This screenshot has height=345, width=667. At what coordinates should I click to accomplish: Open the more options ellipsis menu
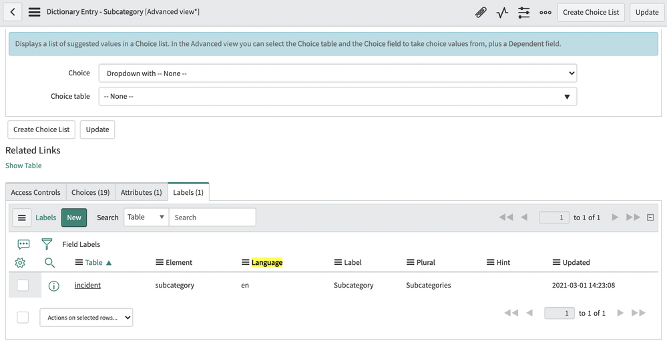click(x=545, y=12)
